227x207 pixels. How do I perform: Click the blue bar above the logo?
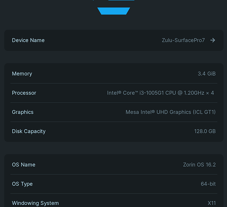(121, 0)
